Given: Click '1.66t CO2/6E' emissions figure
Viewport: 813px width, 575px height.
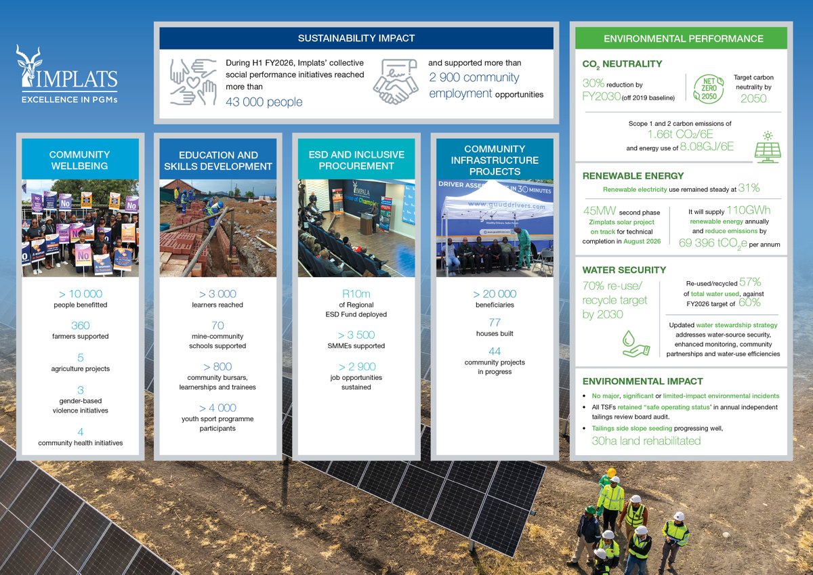Looking at the screenshot, I should tap(682, 135).
